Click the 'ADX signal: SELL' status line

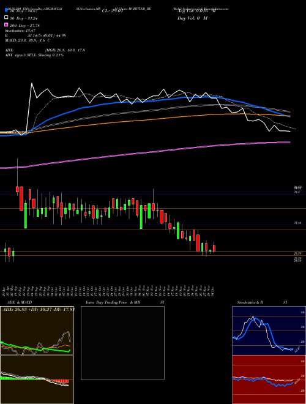pos(34,55)
